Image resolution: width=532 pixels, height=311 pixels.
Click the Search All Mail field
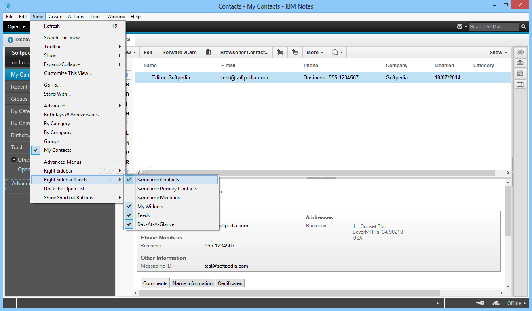(494, 27)
